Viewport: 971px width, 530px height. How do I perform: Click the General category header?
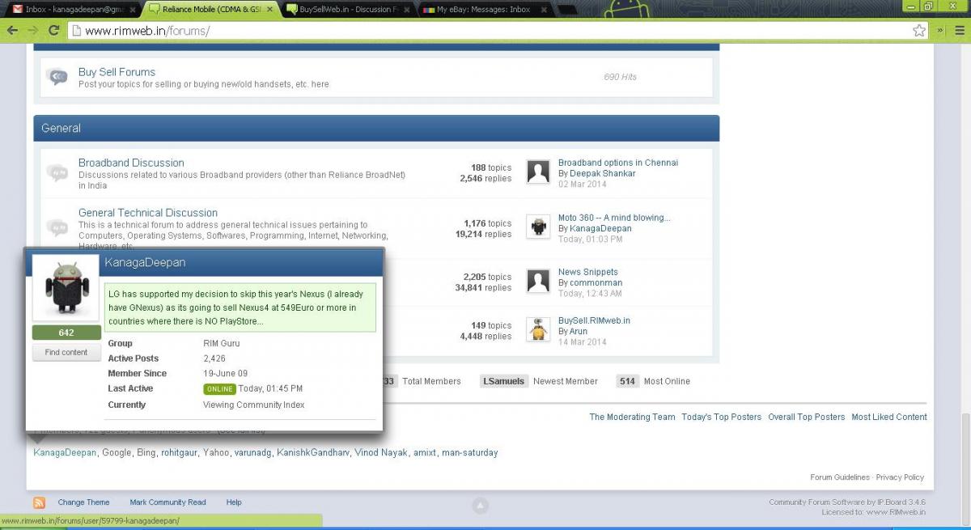click(x=376, y=128)
